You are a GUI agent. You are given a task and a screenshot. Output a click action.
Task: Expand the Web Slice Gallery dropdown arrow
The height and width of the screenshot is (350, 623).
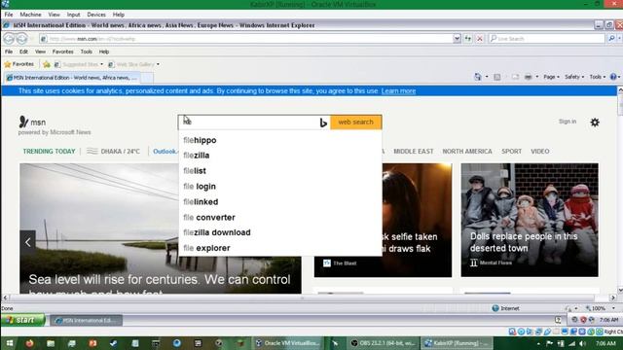158,64
